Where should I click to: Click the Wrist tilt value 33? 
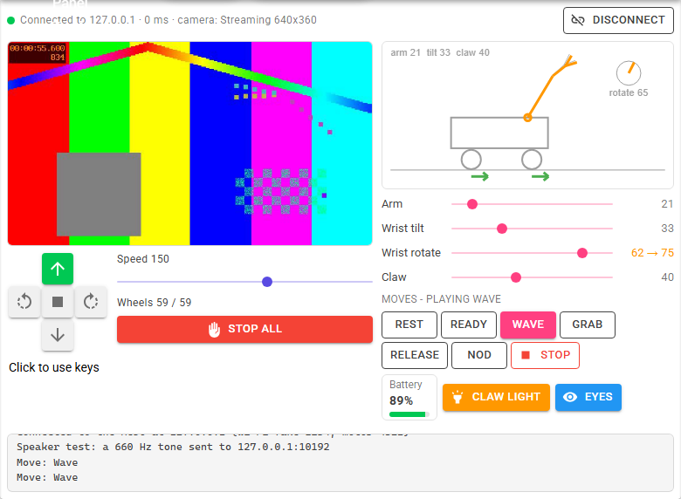[x=667, y=229]
